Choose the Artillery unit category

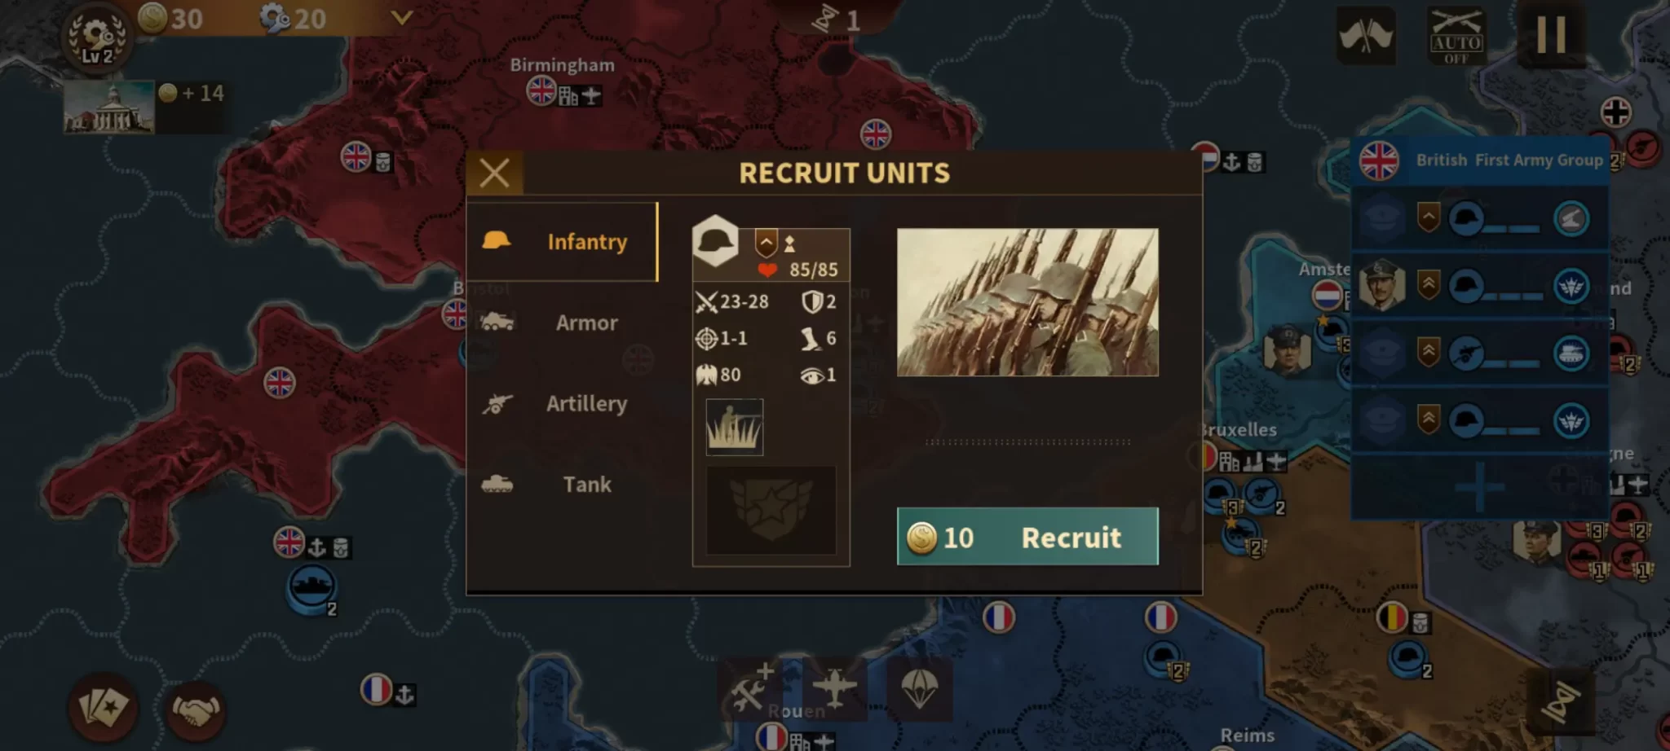(x=562, y=403)
